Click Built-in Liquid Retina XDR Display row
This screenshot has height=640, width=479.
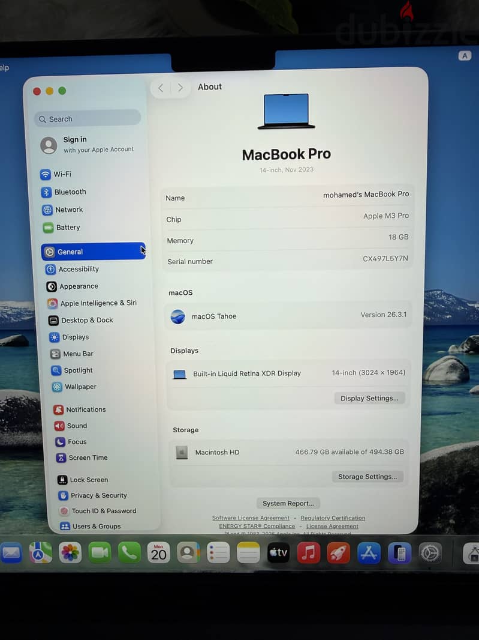pos(288,373)
